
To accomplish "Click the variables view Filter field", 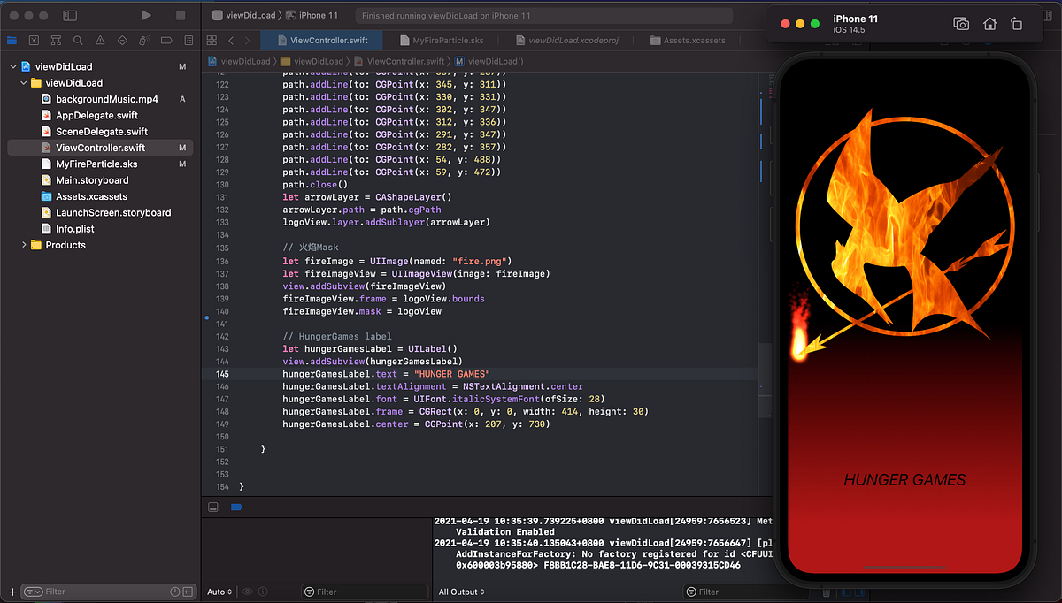I will pyautogui.click(x=363, y=592).
